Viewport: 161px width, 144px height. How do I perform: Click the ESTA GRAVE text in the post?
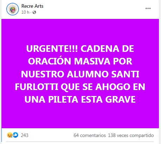(108, 100)
